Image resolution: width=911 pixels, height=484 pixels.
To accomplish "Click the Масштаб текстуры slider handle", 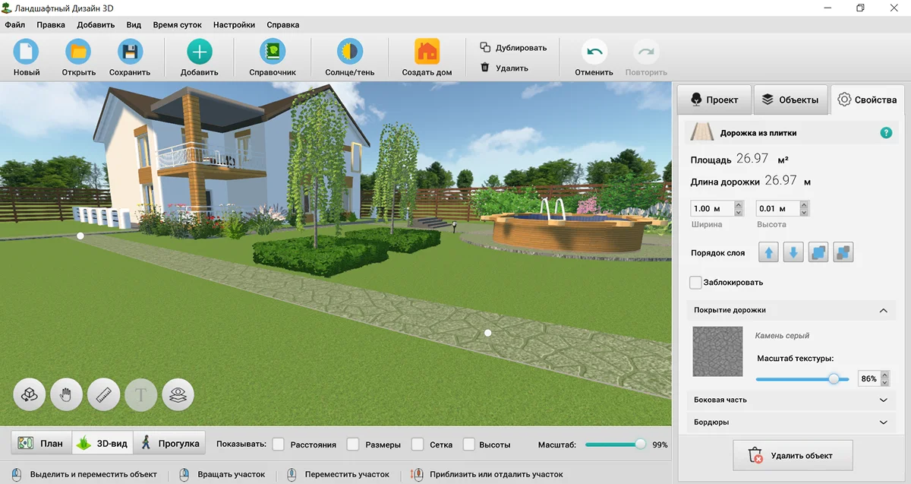I will pyautogui.click(x=834, y=378).
